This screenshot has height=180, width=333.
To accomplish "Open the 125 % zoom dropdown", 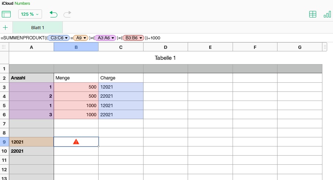I will tap(30, 14).
